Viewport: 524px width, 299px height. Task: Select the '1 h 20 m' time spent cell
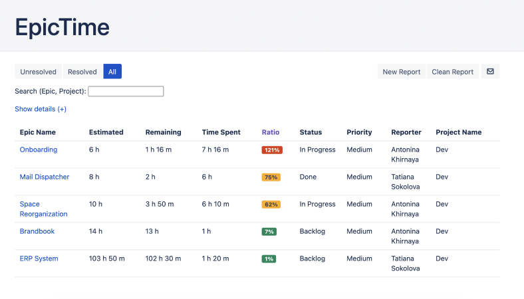coord(215,258)
